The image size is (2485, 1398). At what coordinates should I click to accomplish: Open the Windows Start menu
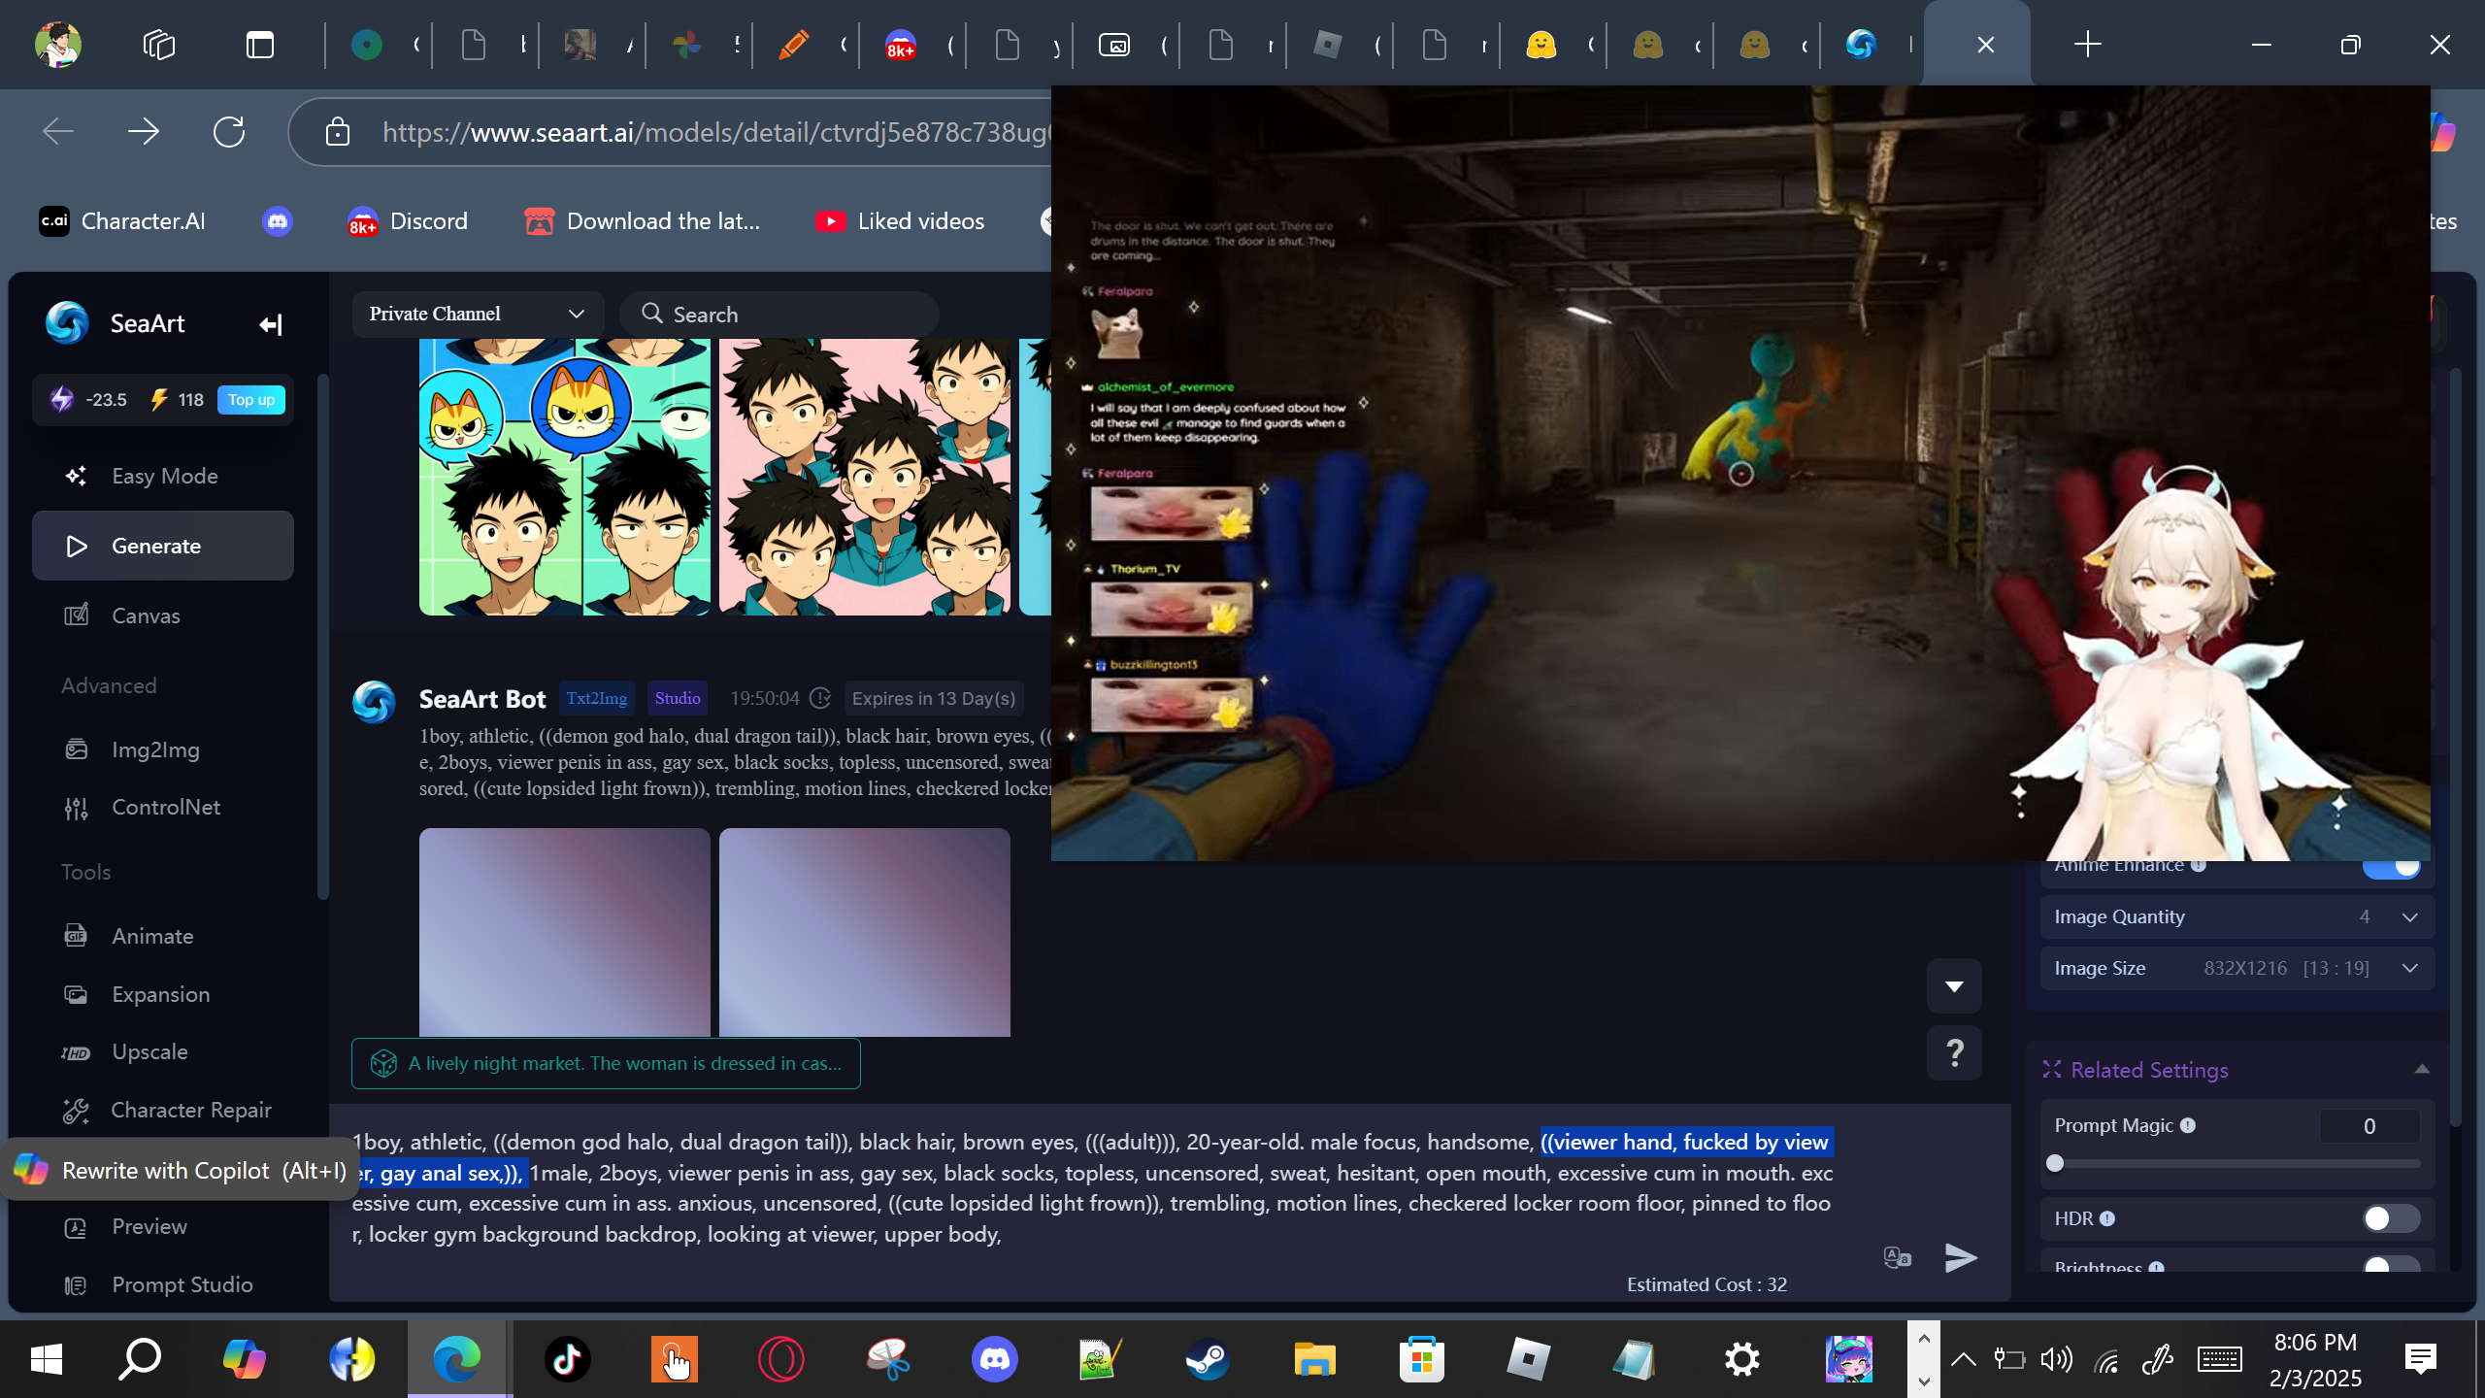[x=46, y=1359]
